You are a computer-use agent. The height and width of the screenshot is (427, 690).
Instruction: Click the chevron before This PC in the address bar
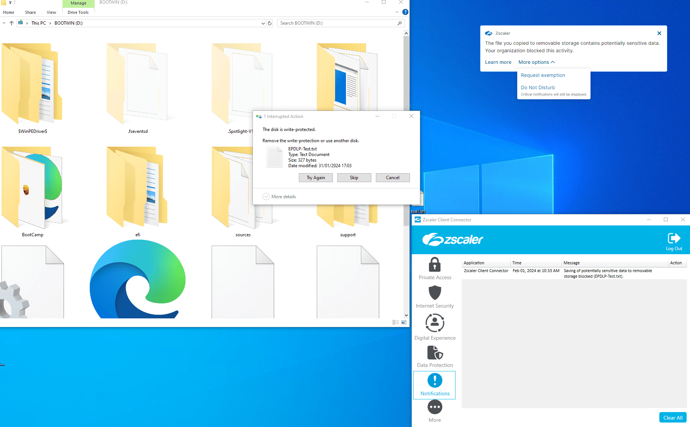27,23
